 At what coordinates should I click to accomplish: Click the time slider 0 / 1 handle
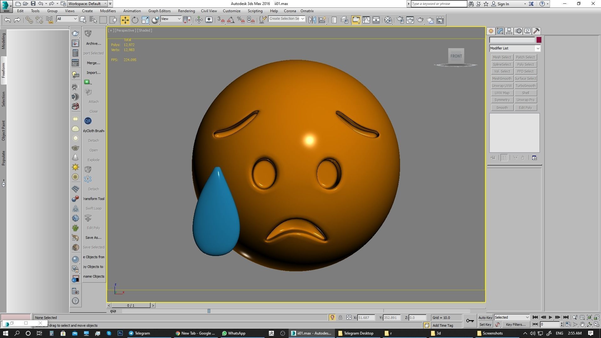131,305
